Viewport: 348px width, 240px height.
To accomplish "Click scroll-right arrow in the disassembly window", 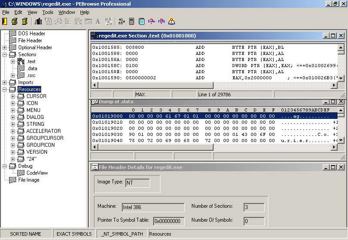I will 334,85.
